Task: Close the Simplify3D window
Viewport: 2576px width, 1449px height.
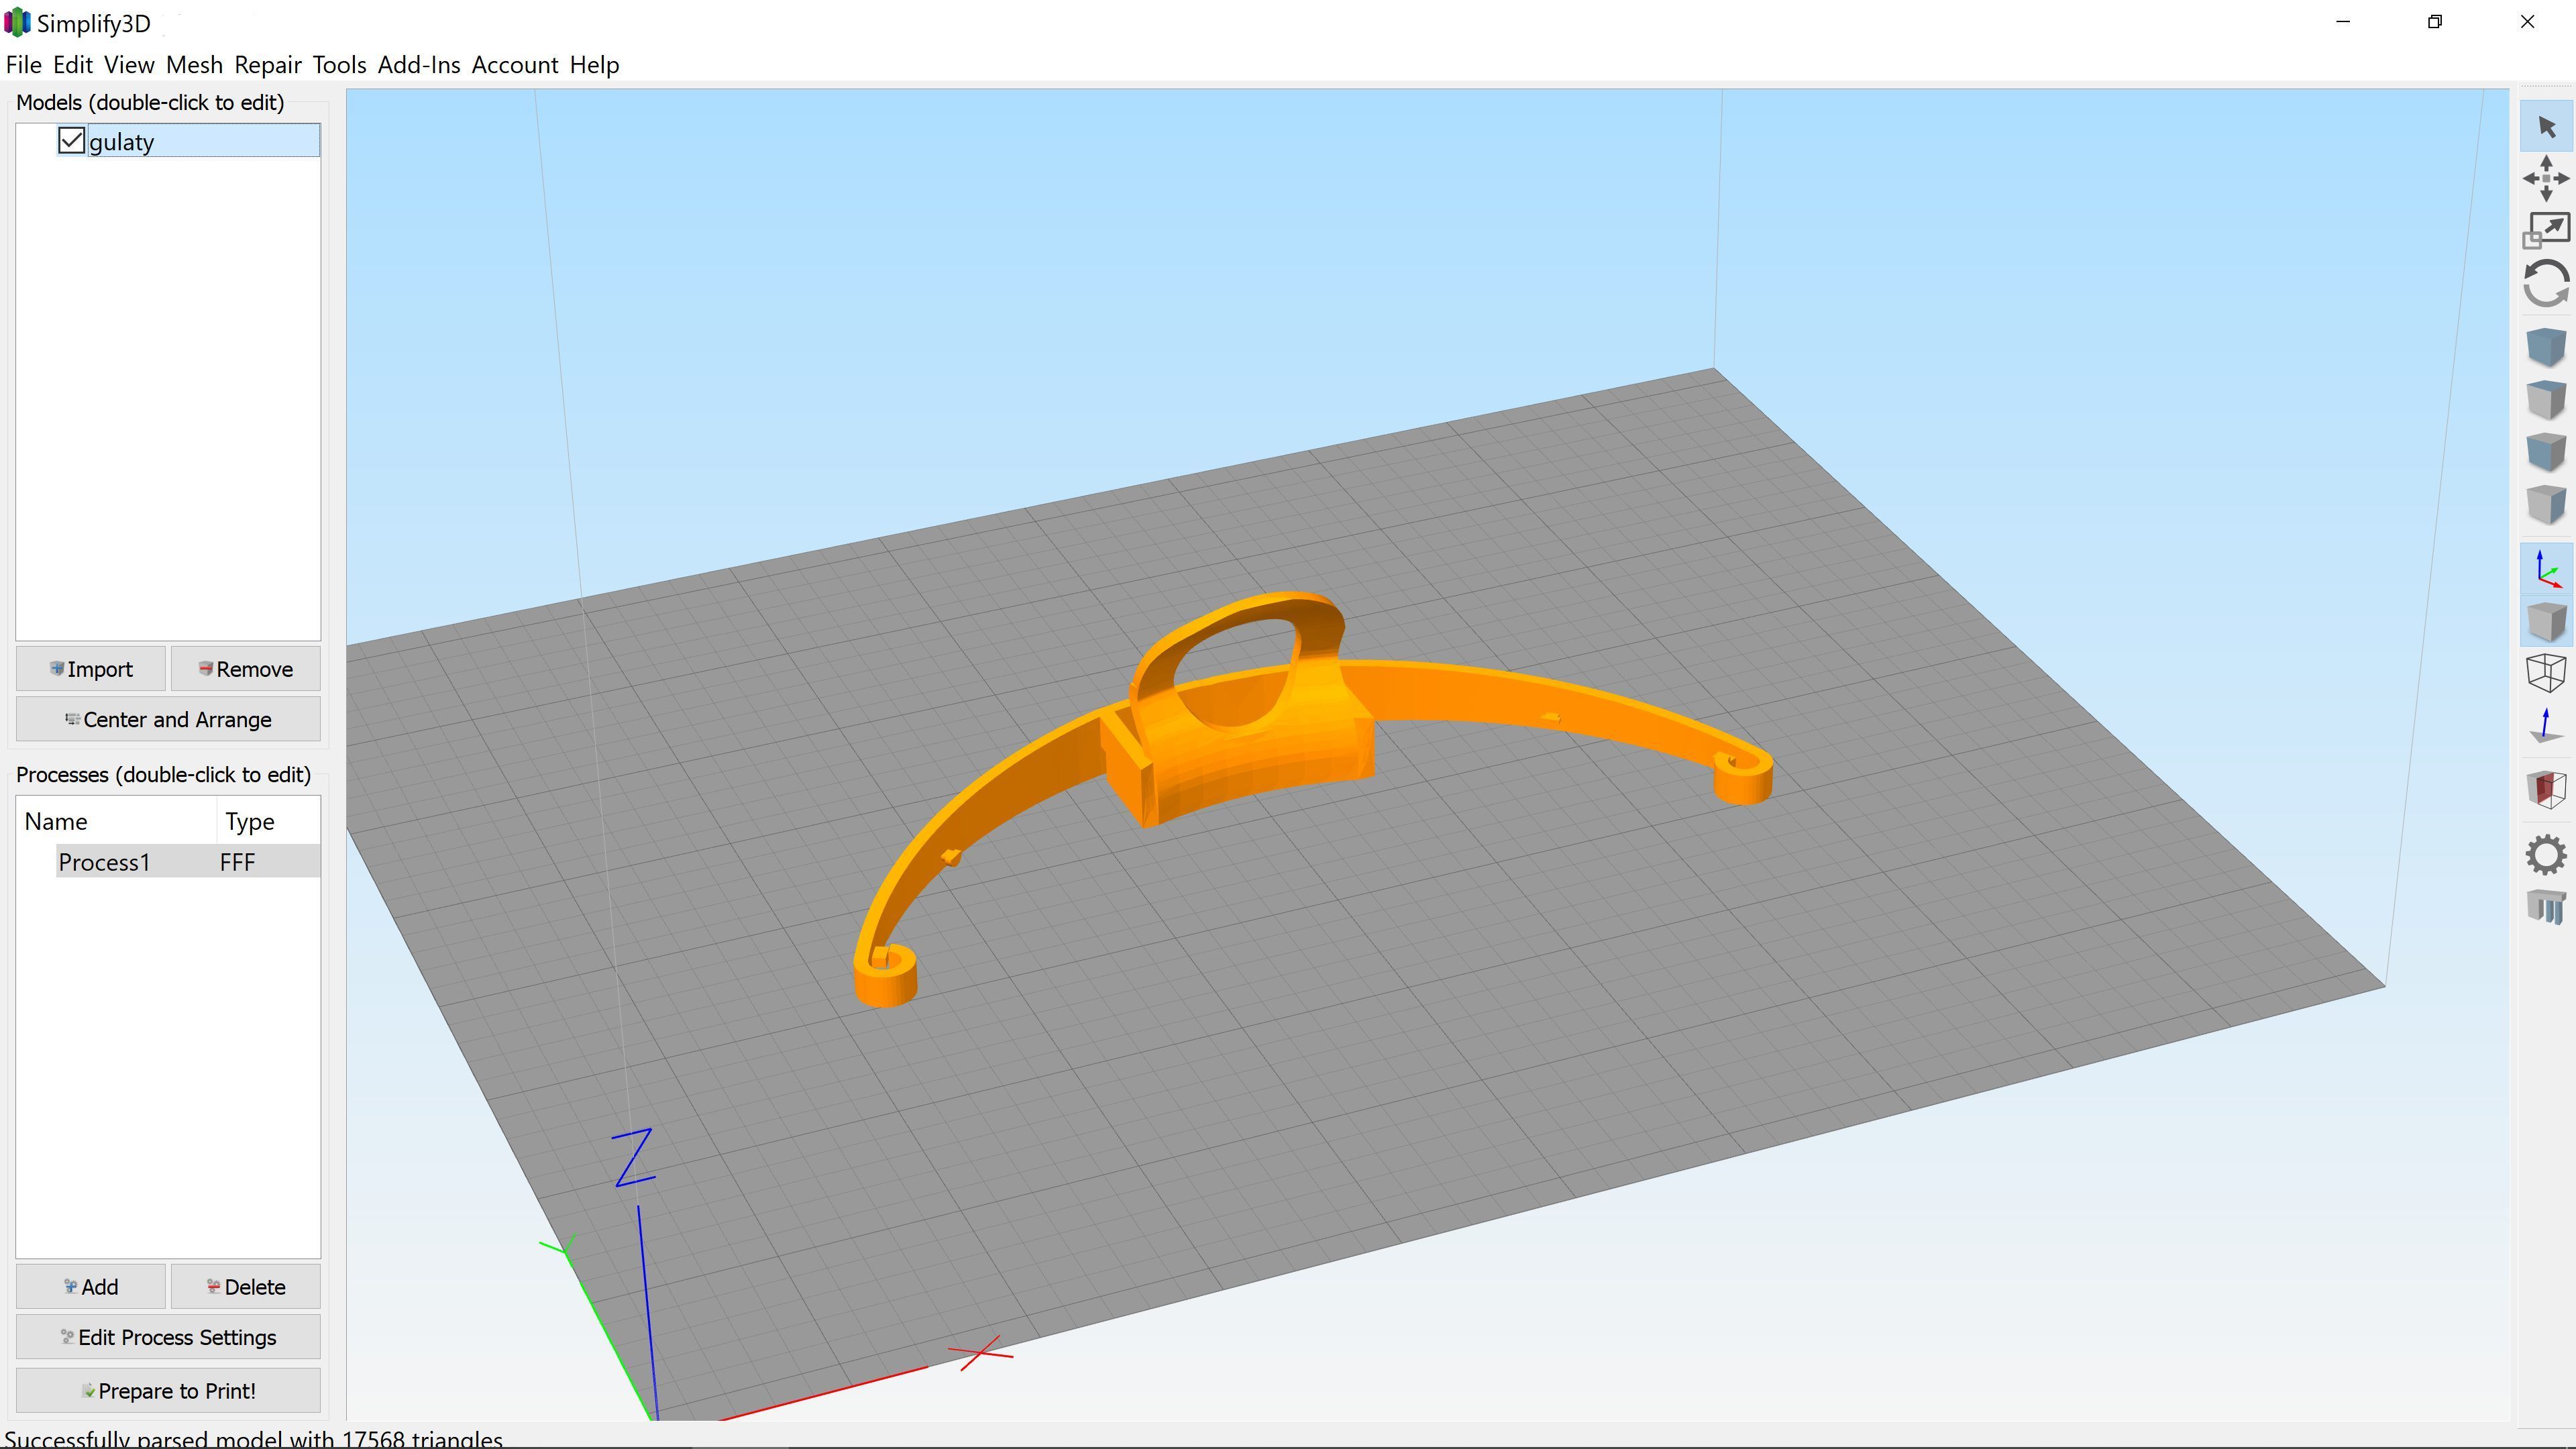Action: (x=2527, y=22)
